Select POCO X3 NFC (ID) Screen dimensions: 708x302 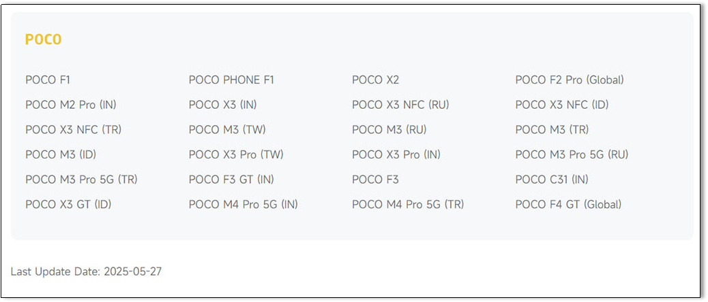(x=562, y=105)
